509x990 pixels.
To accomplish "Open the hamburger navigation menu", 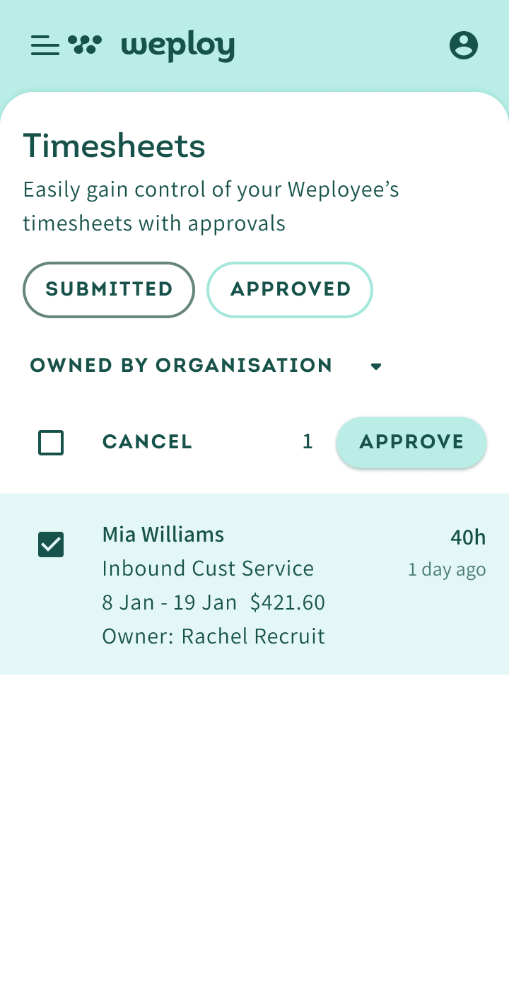I will (45, 46).
